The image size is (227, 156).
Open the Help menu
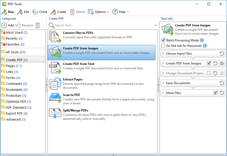coord(120,12)
